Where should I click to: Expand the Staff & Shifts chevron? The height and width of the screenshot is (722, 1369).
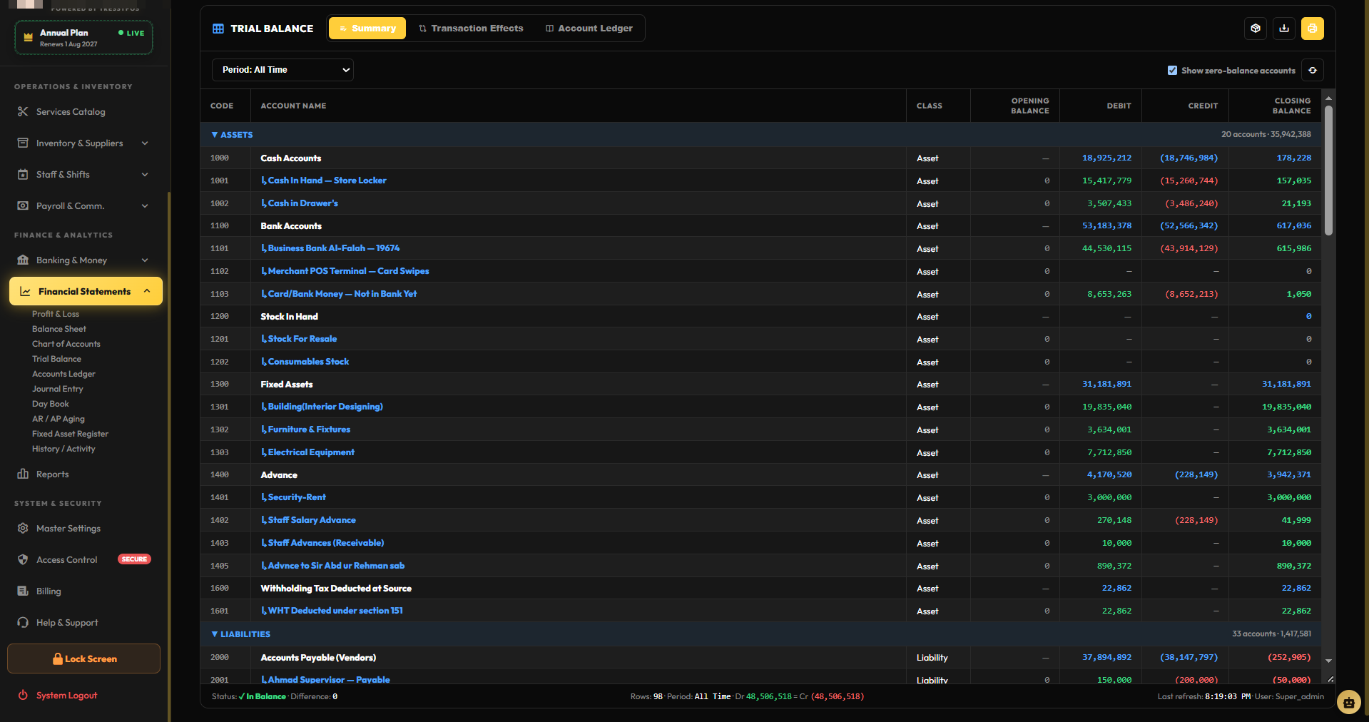[145, 175]
